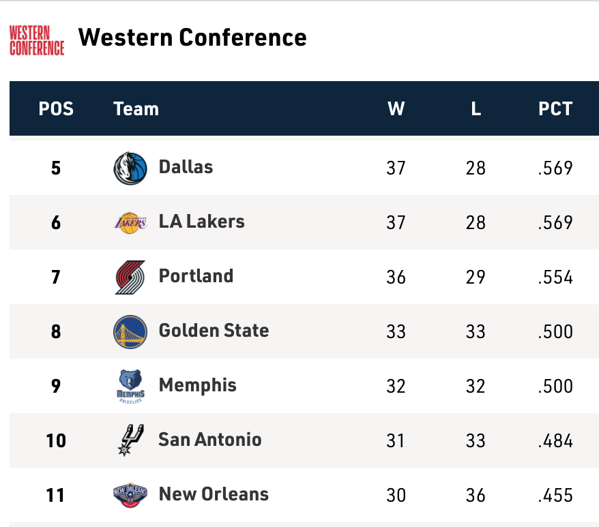This screenshot has width=599, height=527.
Task: Click the New Orleans Pelicans logo
Action: coord(130,495)
